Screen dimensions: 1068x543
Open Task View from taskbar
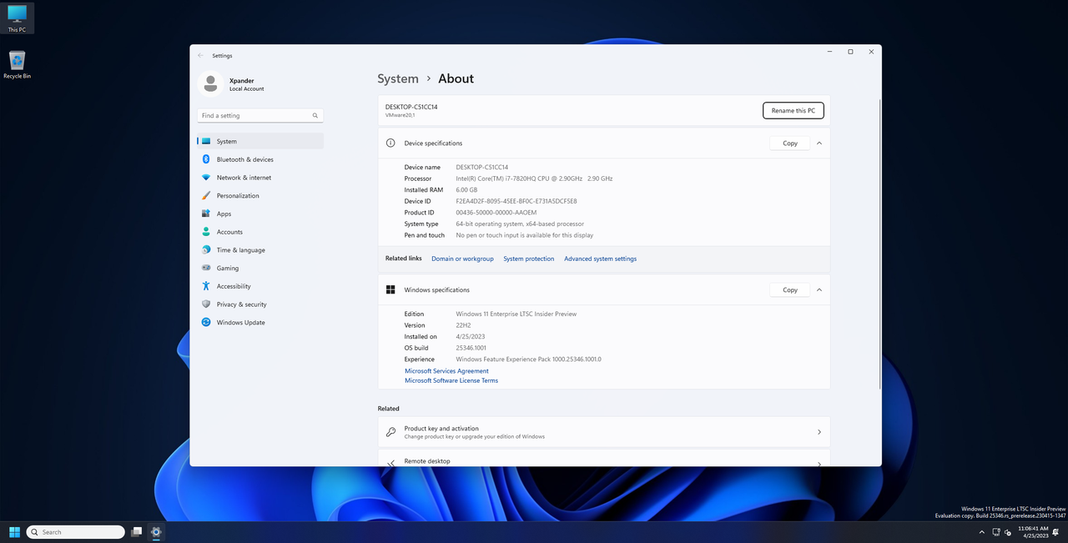pos(137,531)
